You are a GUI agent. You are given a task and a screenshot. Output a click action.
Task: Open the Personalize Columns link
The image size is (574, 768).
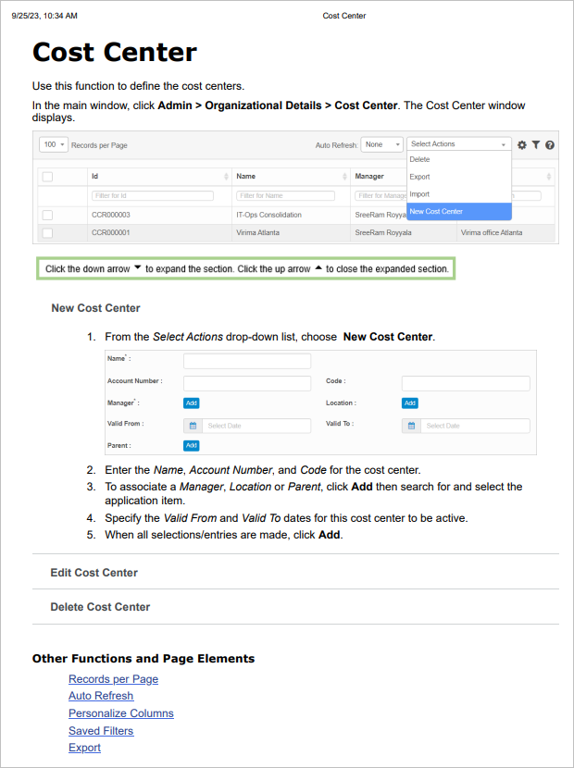point(120,713)
